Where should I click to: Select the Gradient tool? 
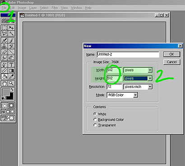[x=11, y=70]
